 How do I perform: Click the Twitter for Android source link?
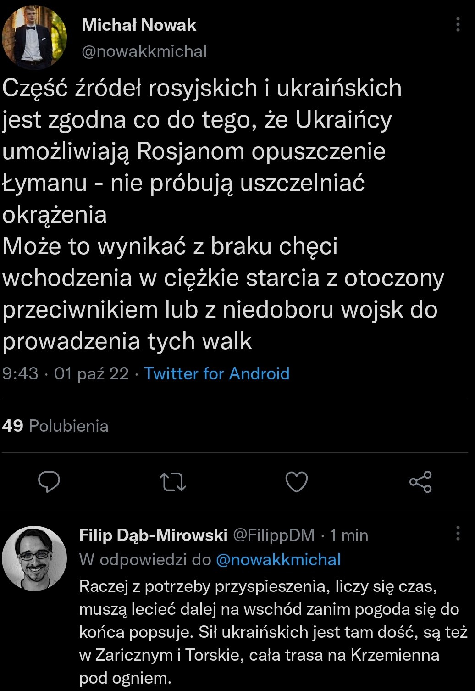coord(216,373)
